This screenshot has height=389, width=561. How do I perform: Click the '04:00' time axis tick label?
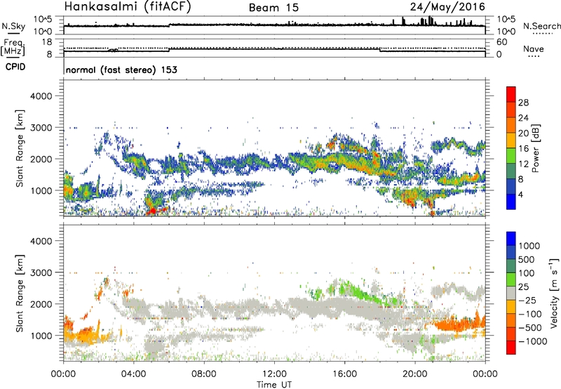click(x=134, y=374)
